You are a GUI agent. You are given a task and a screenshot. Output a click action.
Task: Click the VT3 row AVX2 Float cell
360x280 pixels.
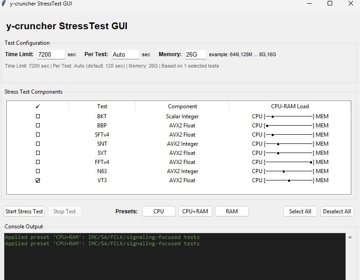pos(183,180)
